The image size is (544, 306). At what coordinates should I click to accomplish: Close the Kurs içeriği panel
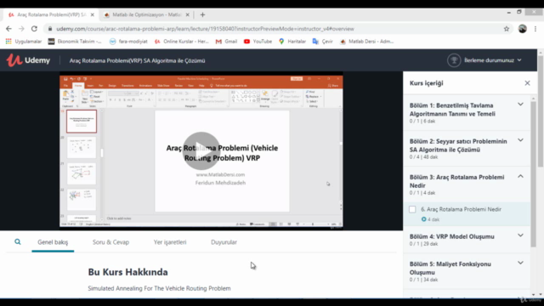point(527,83)
